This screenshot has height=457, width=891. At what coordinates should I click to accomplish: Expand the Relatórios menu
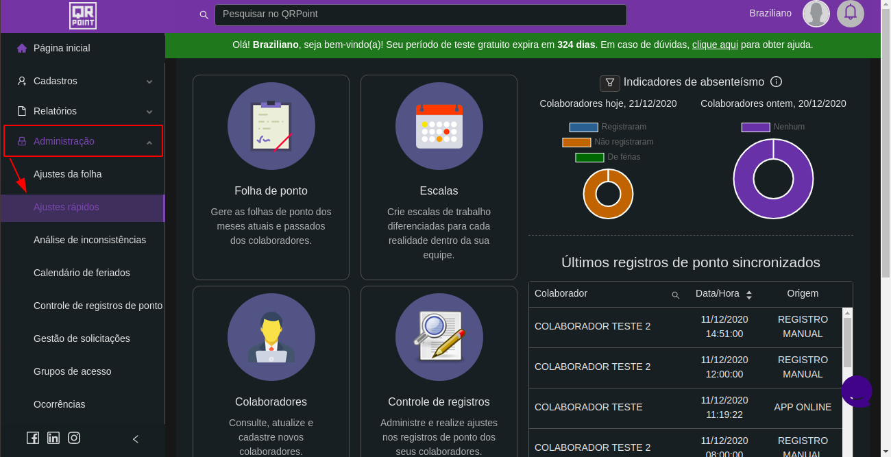(x=83, y=111)
